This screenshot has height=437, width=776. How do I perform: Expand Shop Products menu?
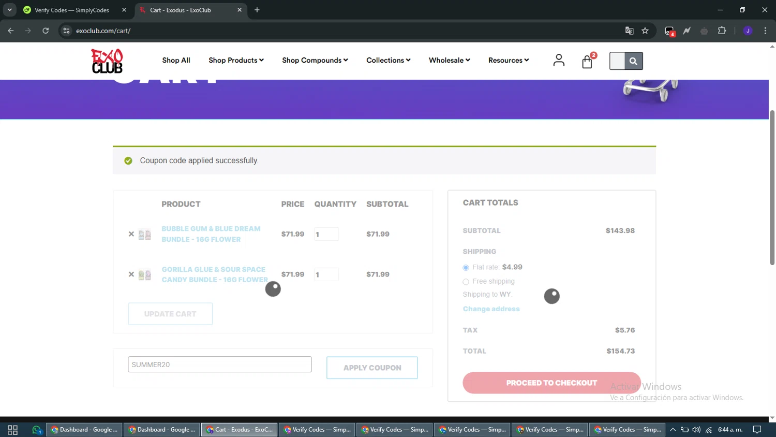pos(236,60)
